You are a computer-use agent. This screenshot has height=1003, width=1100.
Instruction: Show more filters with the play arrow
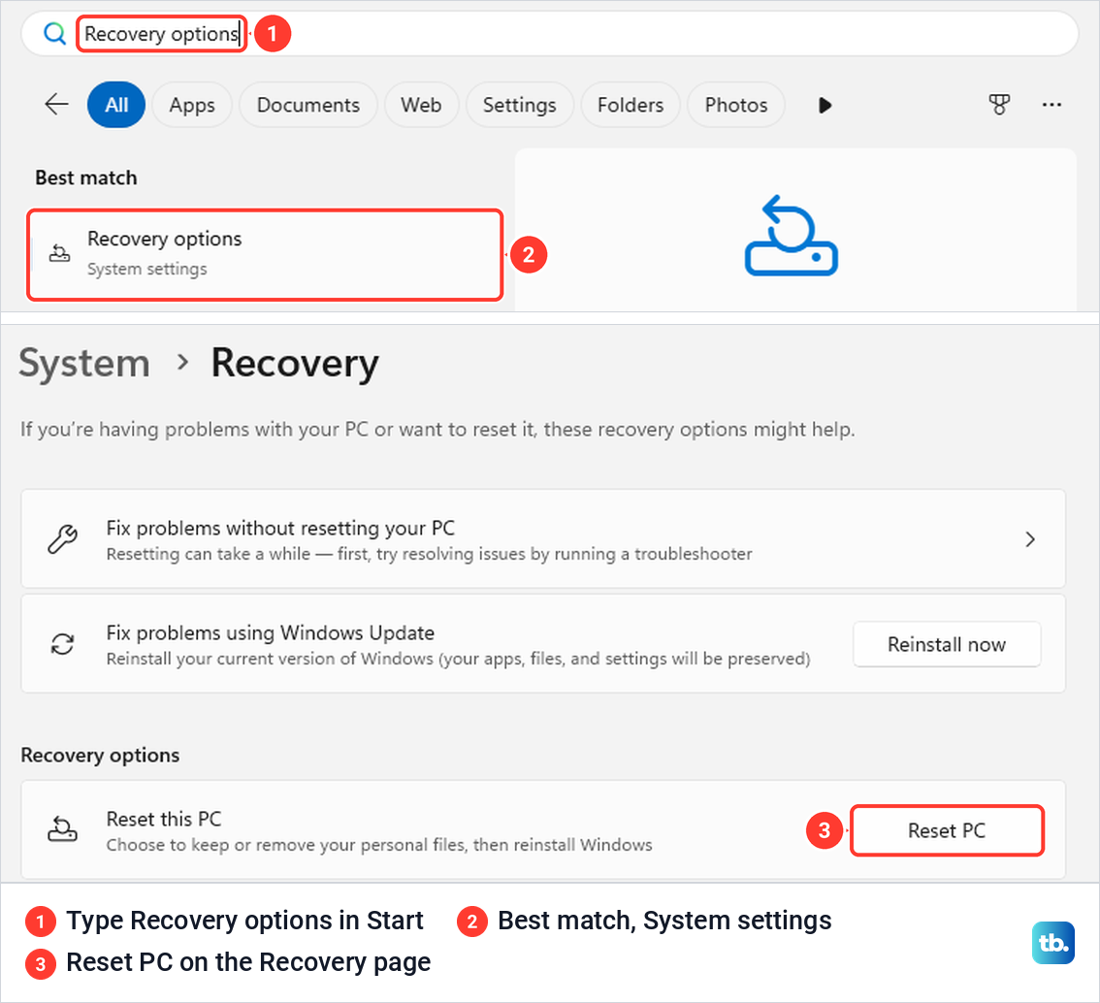point(825,105)
